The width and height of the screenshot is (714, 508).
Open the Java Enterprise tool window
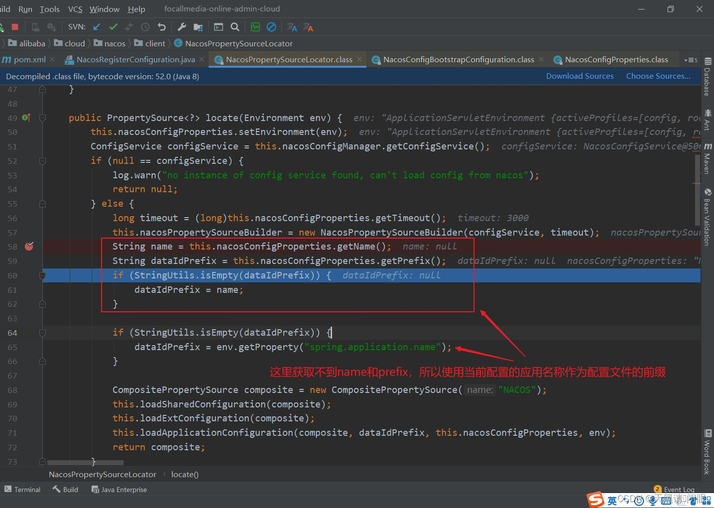(119, 490)
